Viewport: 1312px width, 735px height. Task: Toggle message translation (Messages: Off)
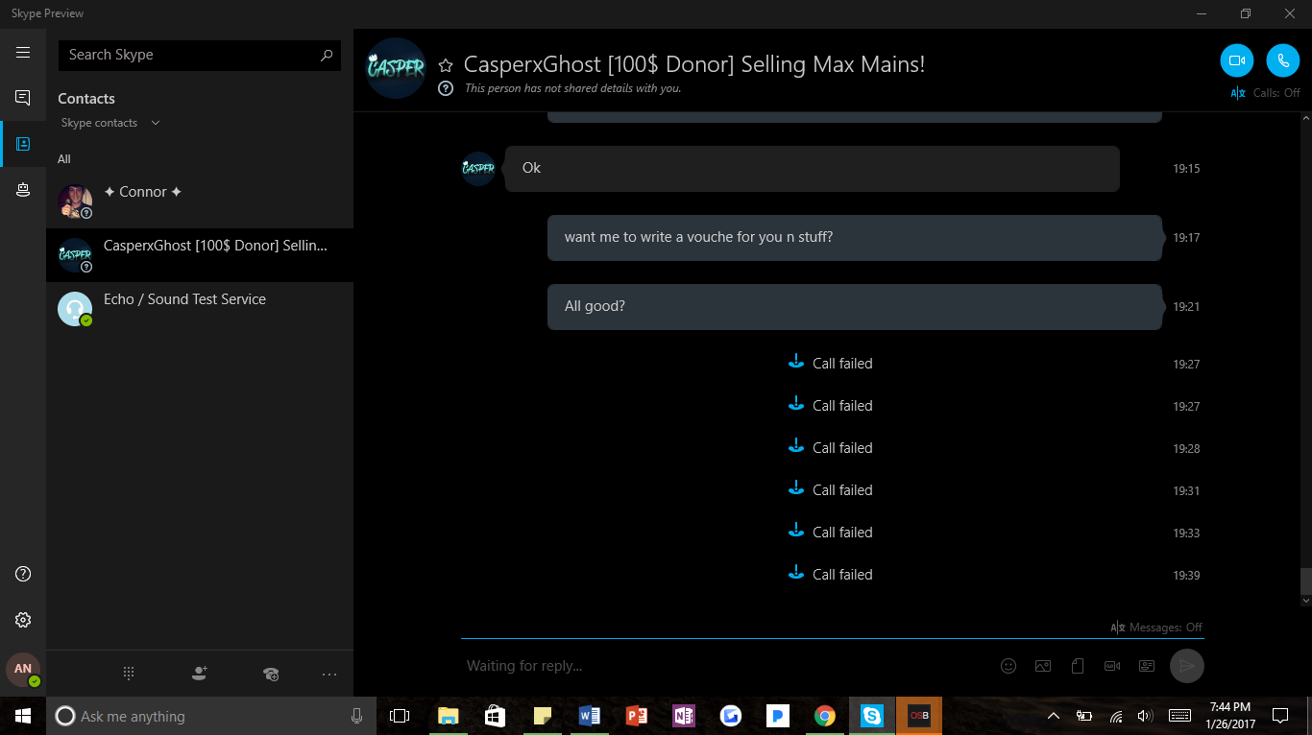[1156, 628]
